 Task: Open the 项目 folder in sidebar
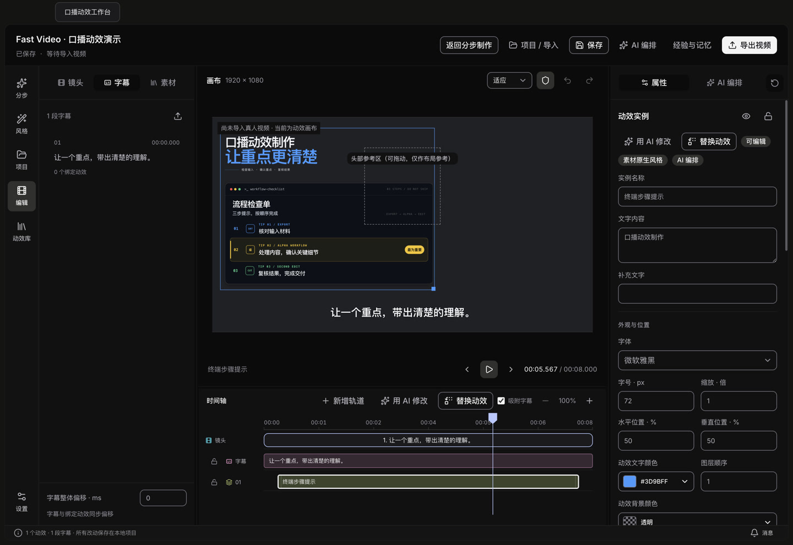(21, 160)
